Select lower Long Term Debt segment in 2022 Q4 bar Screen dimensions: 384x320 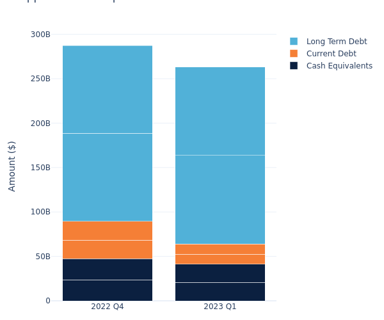pyautogui.click(x=108, y=177)
